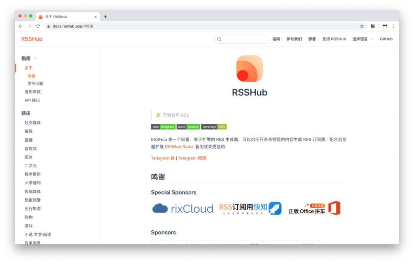Viewport: 414px width, 264px height.
Task: Click the coverage 98% badge
Action: click(x=214, y=127)
